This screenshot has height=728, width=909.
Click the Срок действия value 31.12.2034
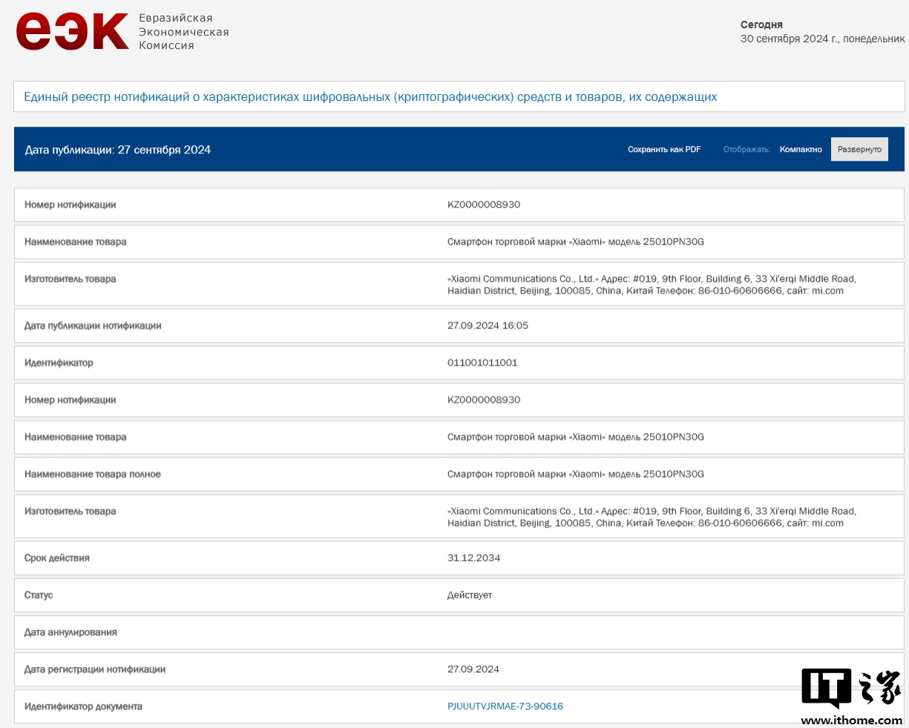pos(473,558)
